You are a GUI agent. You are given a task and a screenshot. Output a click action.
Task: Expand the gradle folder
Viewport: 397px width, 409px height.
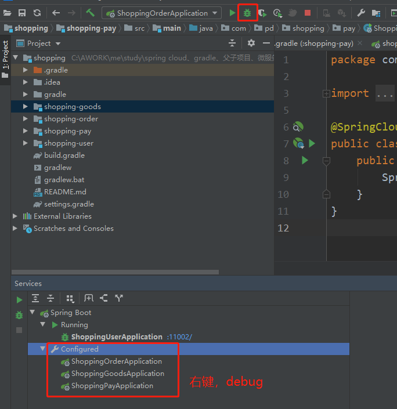tap(26, 94)
